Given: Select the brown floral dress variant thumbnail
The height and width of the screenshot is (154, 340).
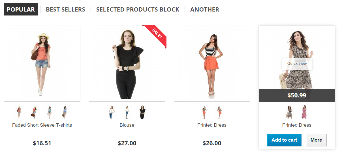Looking at the screenshot, I should (289, 112).
